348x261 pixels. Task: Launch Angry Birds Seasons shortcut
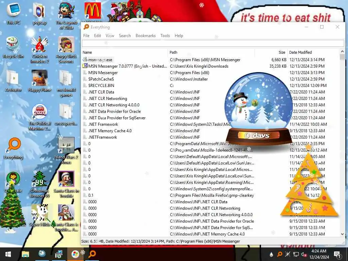pos(66,50)
